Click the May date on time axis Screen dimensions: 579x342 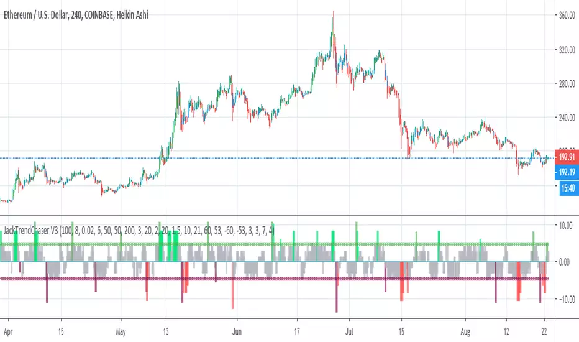[x=121, y=331]
